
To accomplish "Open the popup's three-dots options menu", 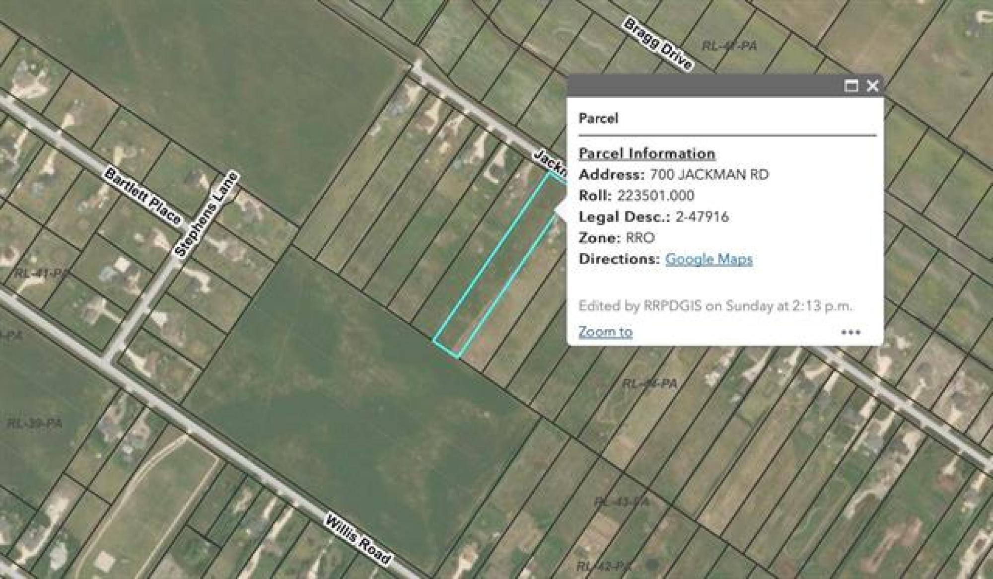I will point(851,332).
